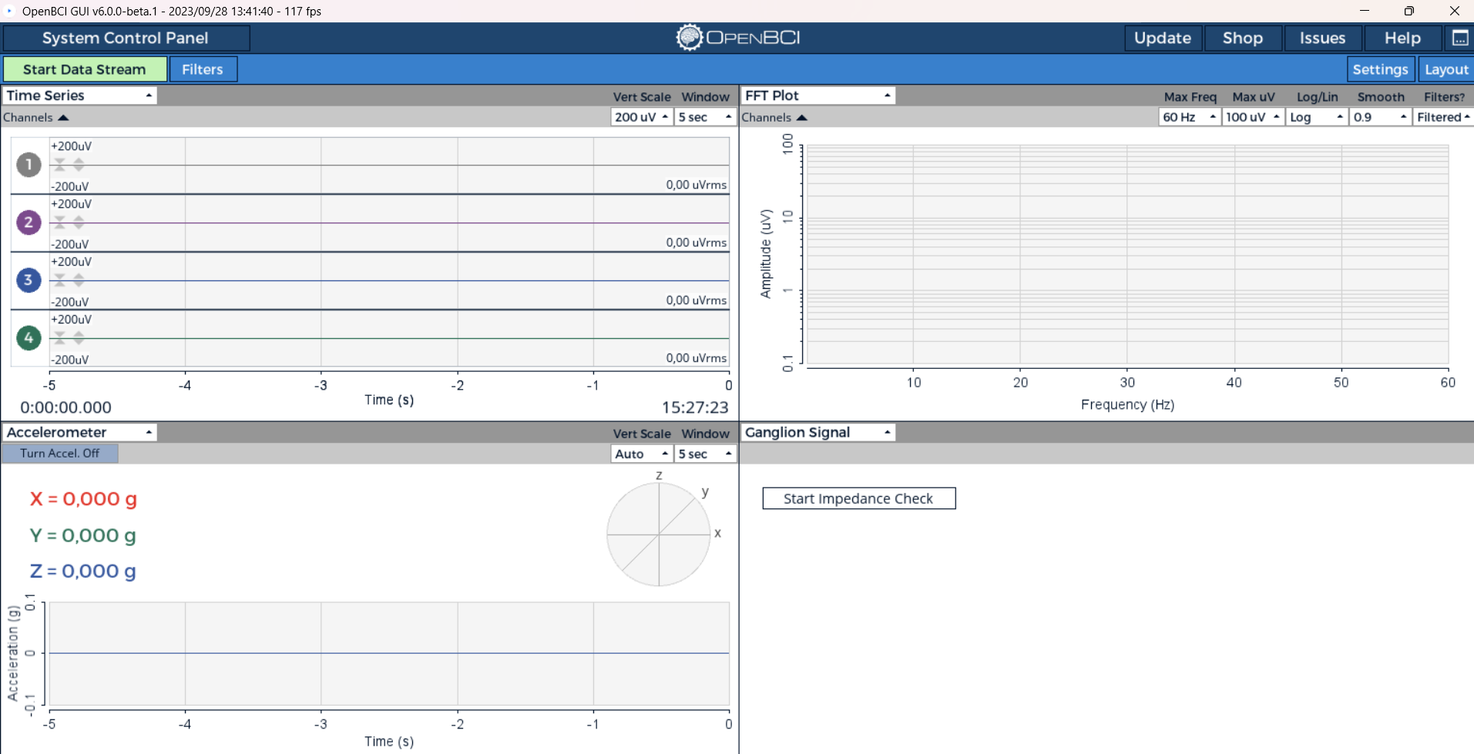Open the FFT Plot widget selector dropdown

pyautogui.click(x=818, y=96)
